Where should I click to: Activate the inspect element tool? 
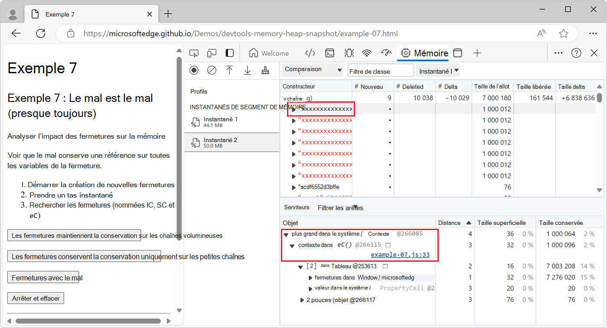pyautogui.click(x=194, y=53)
